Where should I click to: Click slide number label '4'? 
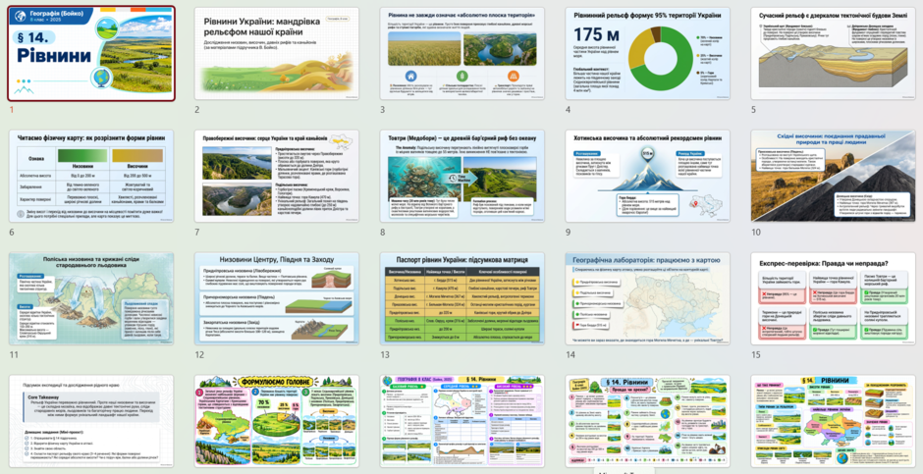click(x=569, y=109)
